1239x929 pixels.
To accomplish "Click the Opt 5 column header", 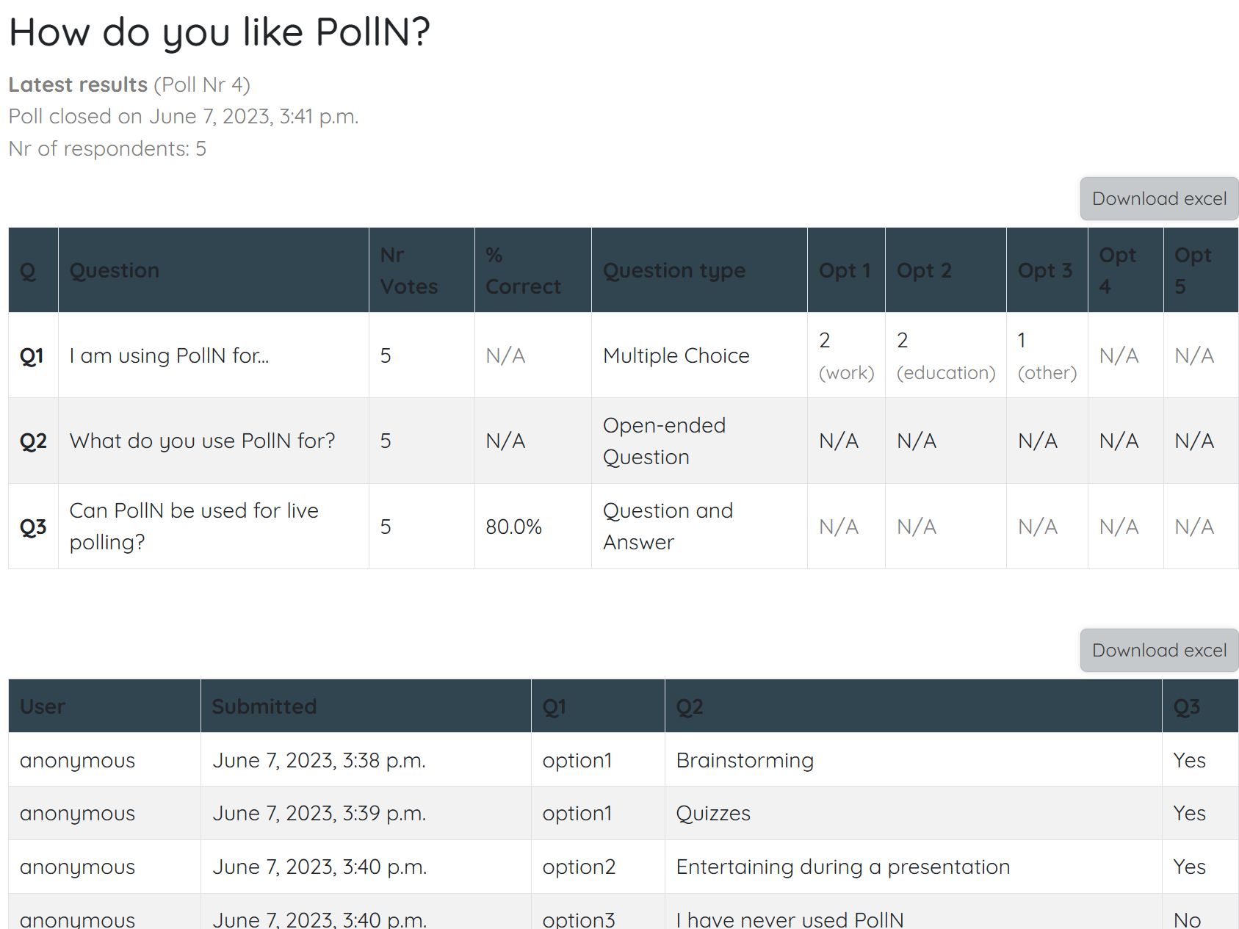I will (1191, 270).
